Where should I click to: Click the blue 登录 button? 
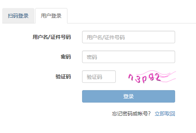pyautogui.click(x=129, y=96)
